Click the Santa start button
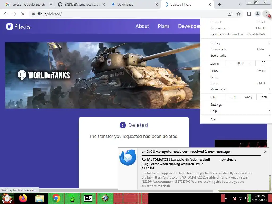The width and height of the screenshot is (272, 204). 7,198
